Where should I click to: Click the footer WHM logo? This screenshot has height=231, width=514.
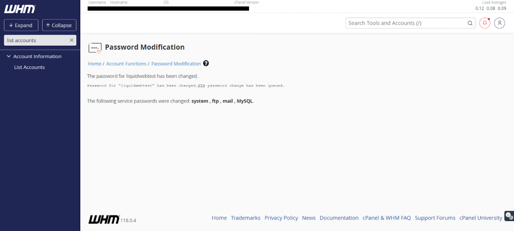tap(104, 219)
